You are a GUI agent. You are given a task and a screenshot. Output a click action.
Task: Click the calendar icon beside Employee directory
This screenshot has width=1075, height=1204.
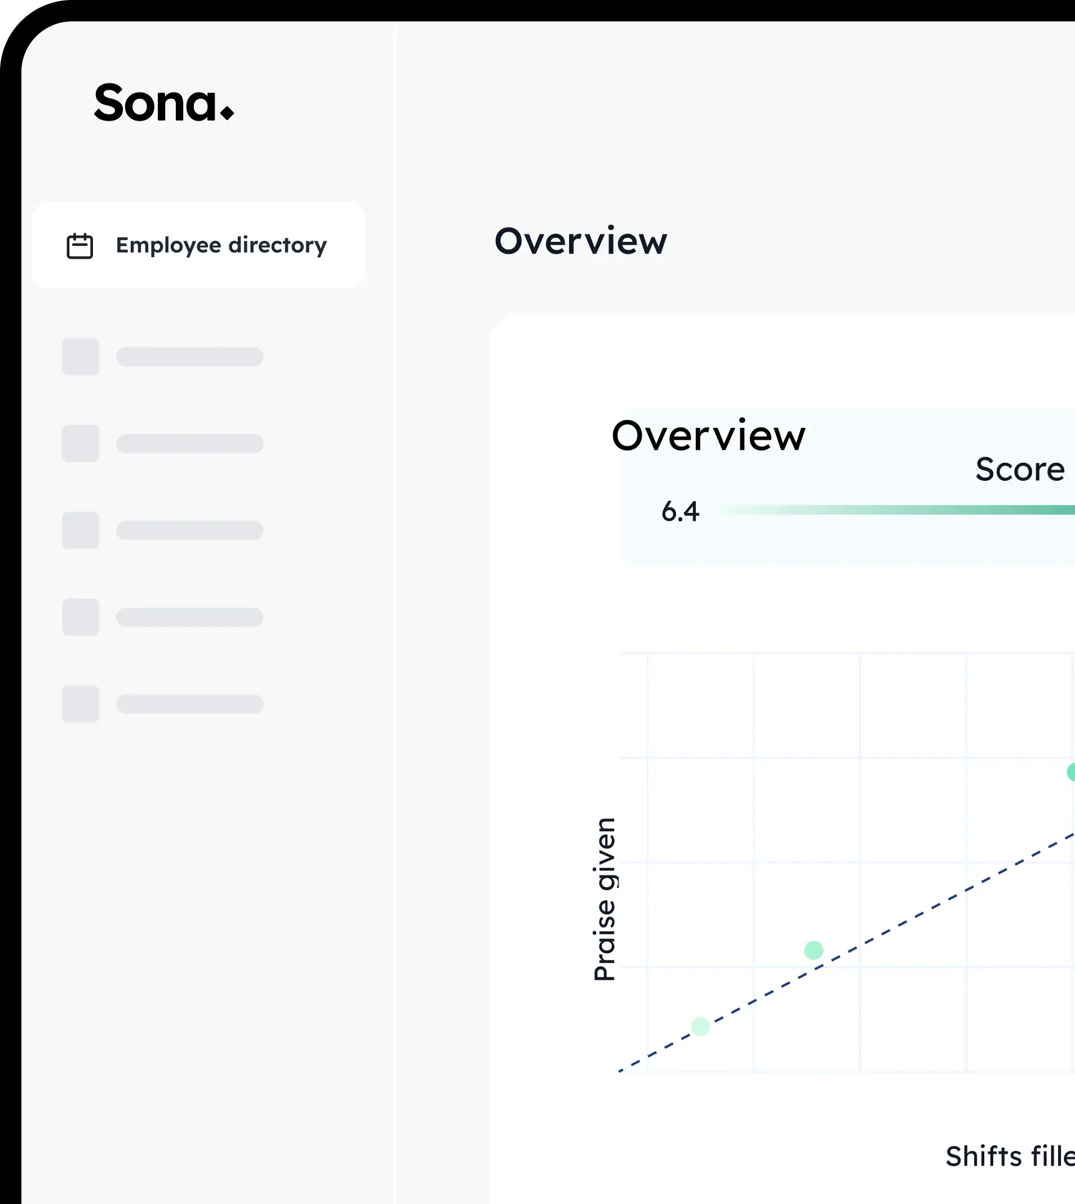80,246
